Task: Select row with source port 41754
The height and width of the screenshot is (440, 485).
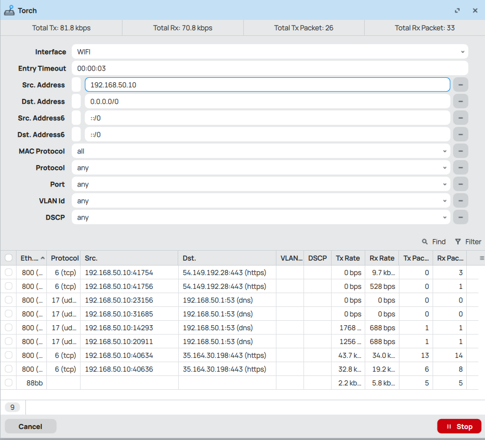Action: coord(9,272)
